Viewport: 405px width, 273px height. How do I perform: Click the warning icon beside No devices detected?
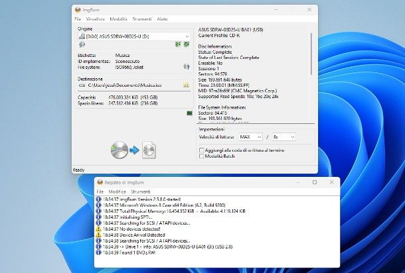[98, 229]
